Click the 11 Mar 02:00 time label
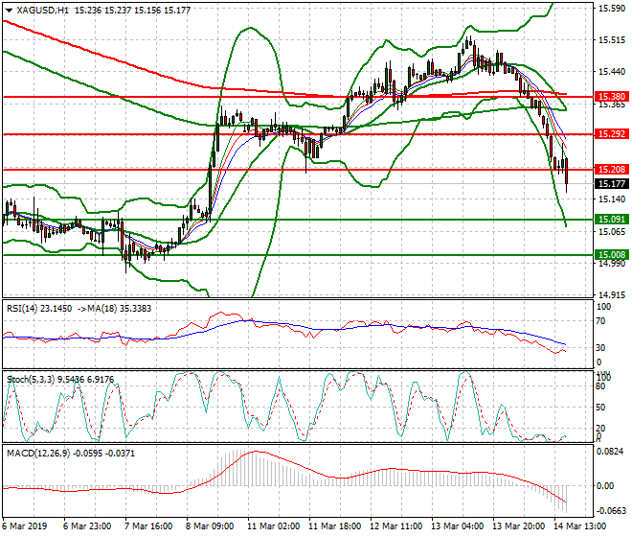This screenshot has height=537, width=632. click(x=276, y=526)
